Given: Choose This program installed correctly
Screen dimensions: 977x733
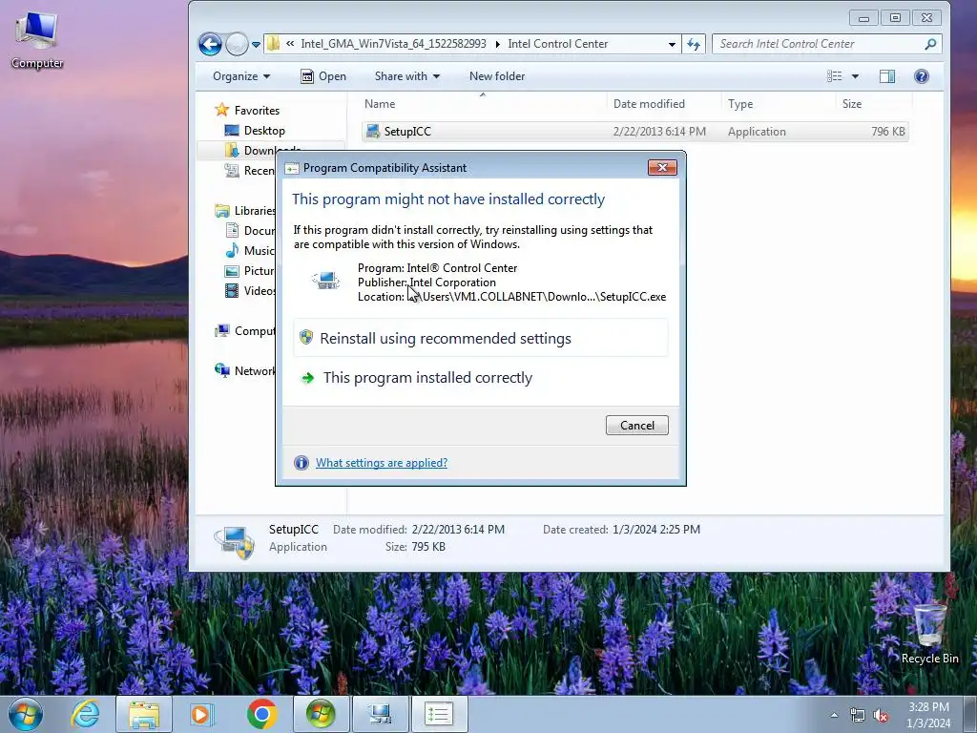Looking at the screenshot, I should point(480,378).
